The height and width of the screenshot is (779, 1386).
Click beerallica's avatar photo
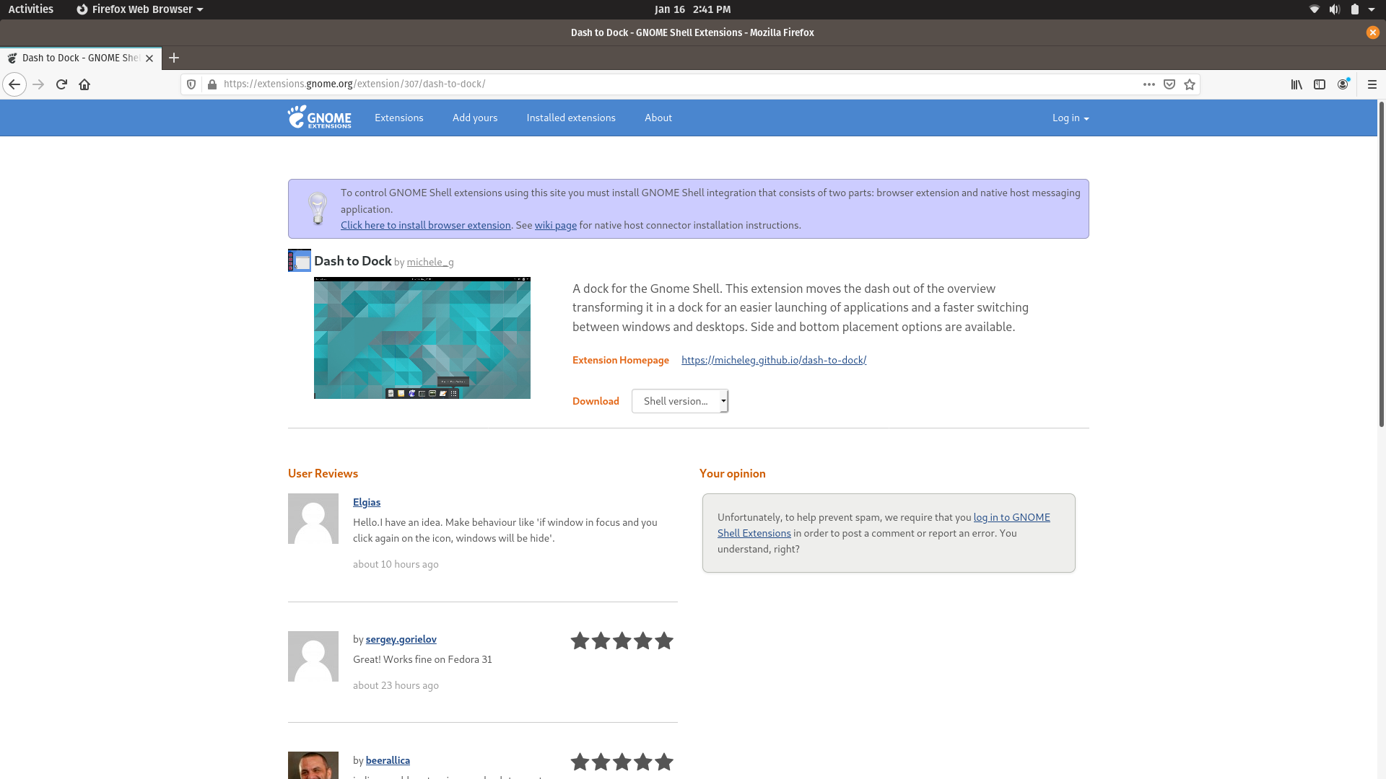coord(313,765)
